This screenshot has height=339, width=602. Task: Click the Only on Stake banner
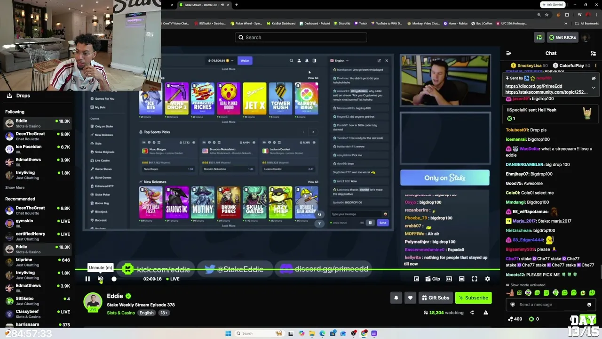coord(445,178)
